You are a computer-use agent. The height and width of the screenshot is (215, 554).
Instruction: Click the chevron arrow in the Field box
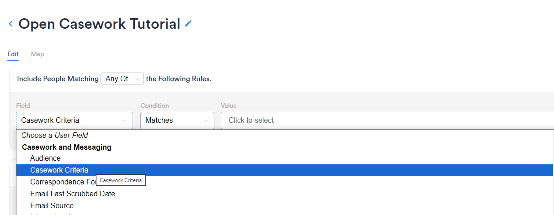pyautogui.click(x=124, y=121)
